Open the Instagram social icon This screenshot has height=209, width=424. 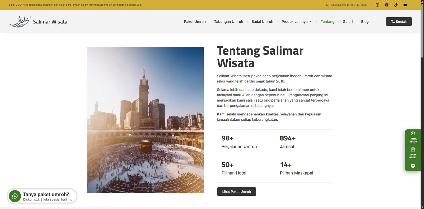point(377,5)
